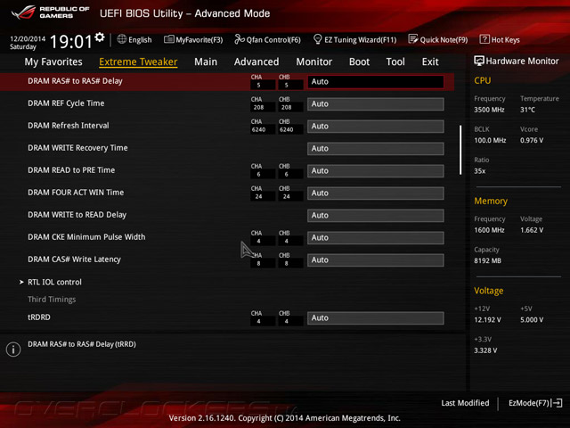Select DRAM REF Cycle Time Auto field

pos(376,104)
